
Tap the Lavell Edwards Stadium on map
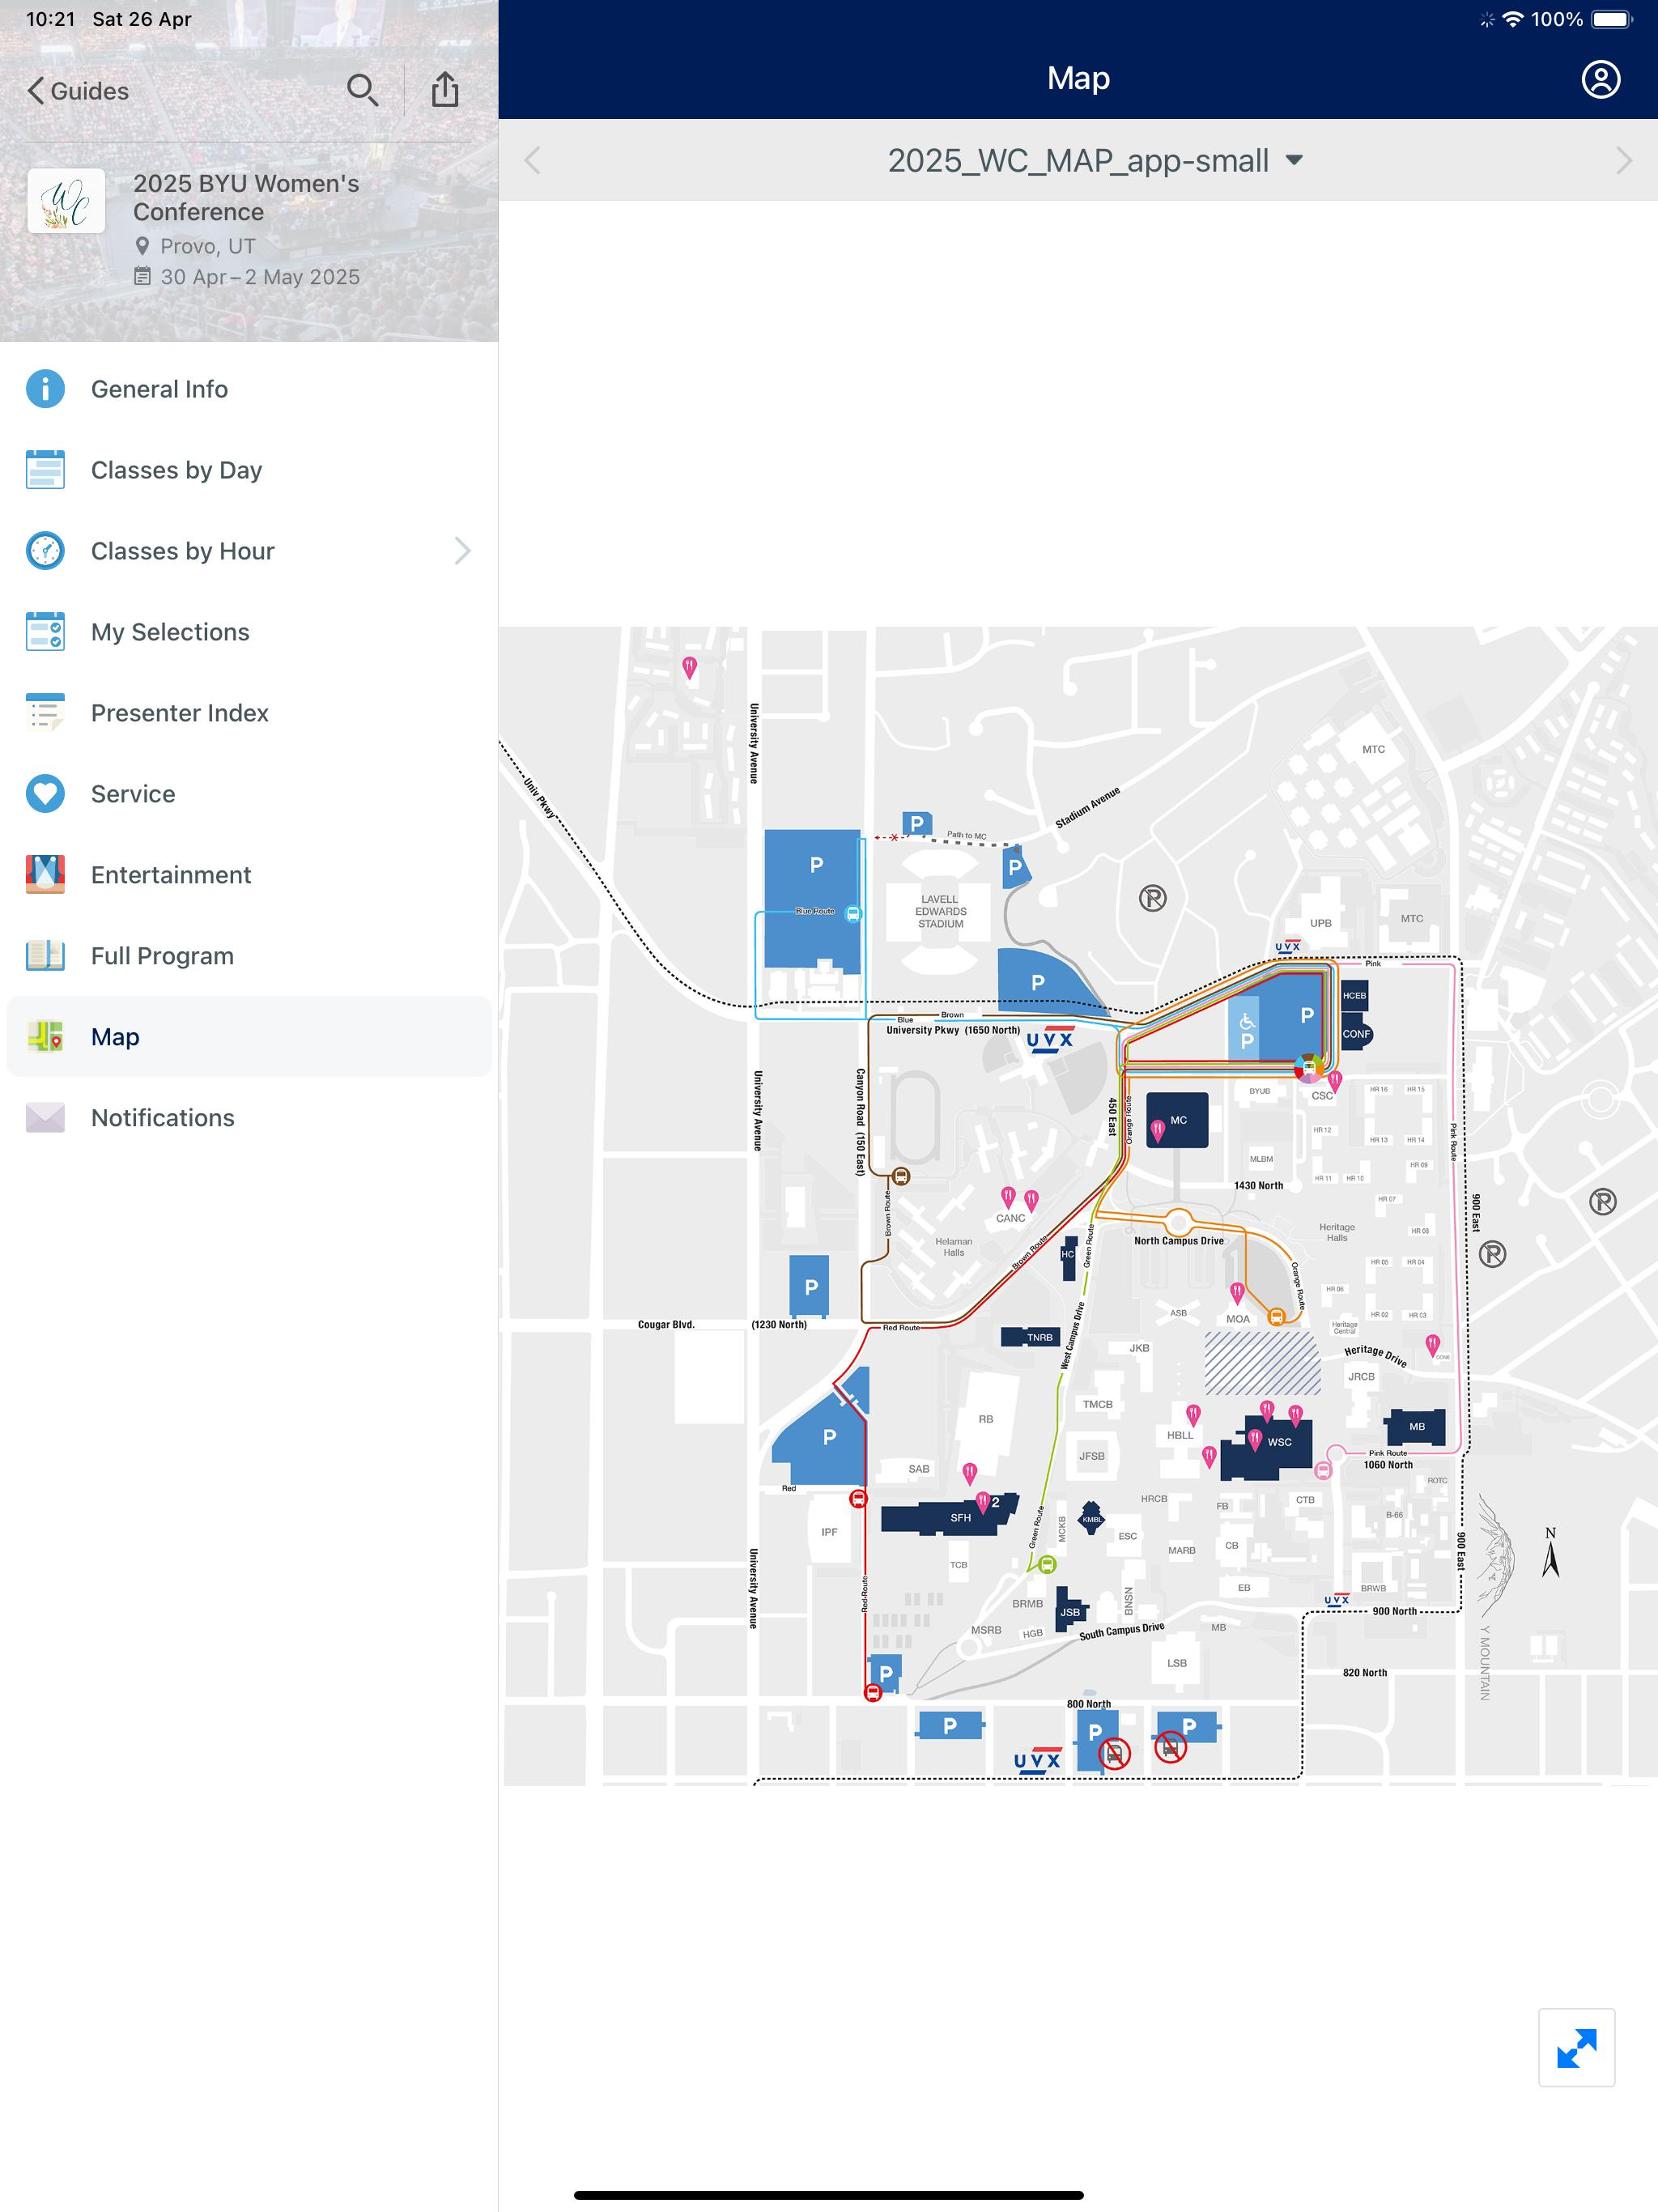(x=940, y=911)
